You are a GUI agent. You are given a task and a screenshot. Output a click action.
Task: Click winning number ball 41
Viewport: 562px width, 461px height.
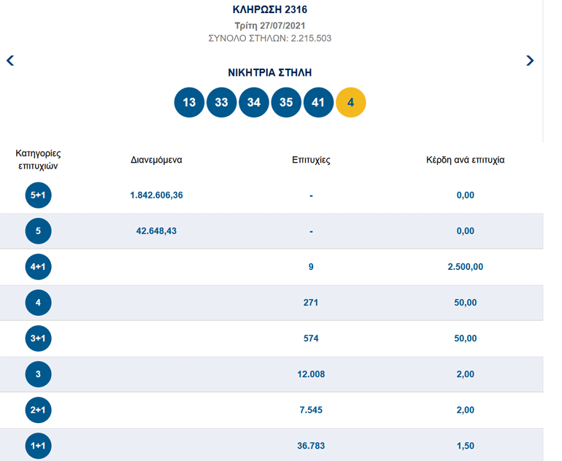(318, 102)
